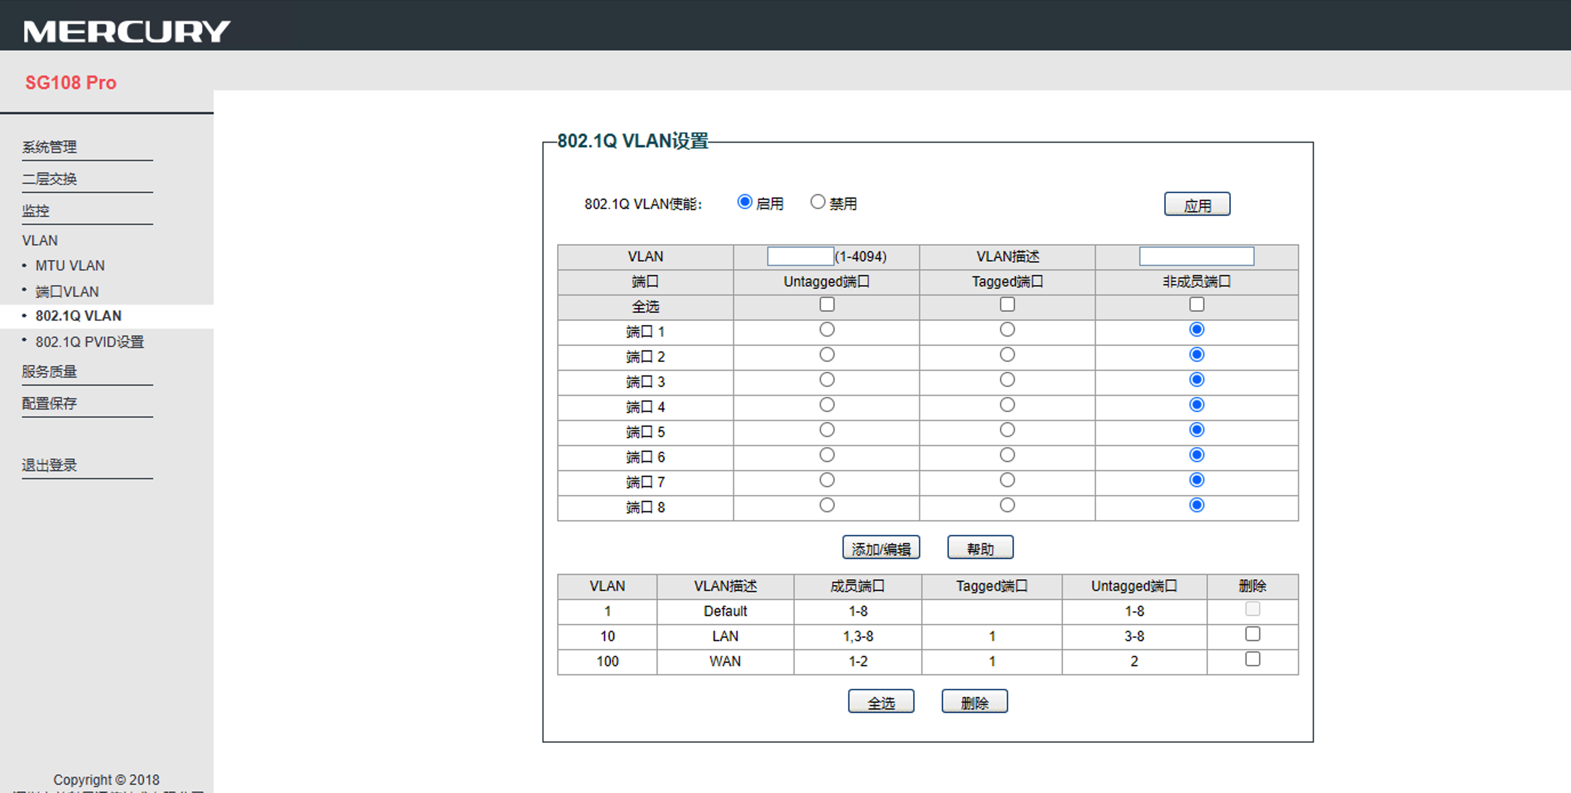Set 端口 7 as Tagged
This screenshot has width=1571, height=793.
[1008, 480]
